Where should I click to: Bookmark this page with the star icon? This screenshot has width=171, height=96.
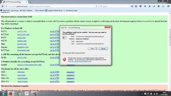click(132, 6)
